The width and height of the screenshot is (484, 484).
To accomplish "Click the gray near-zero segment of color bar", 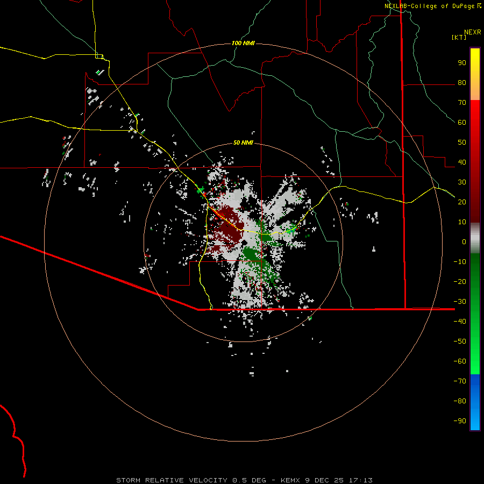I will click(x=475, y=238).
